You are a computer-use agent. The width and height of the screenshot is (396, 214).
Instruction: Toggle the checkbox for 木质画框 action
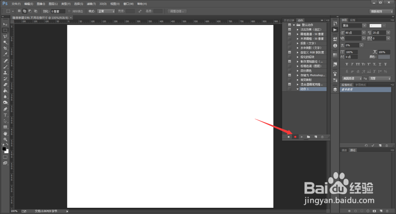click(289, 39)
